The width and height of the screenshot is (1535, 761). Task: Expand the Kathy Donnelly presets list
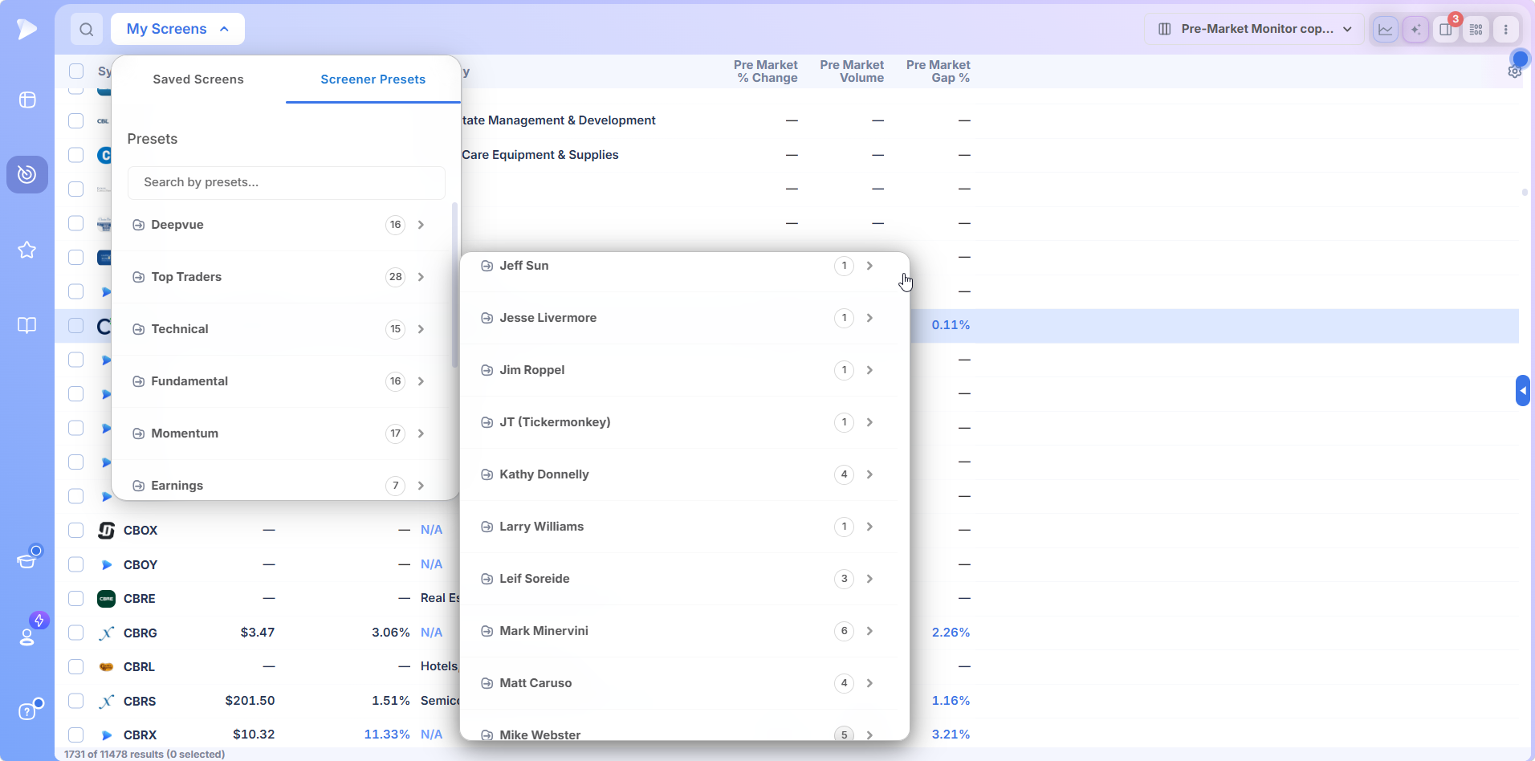680,474
